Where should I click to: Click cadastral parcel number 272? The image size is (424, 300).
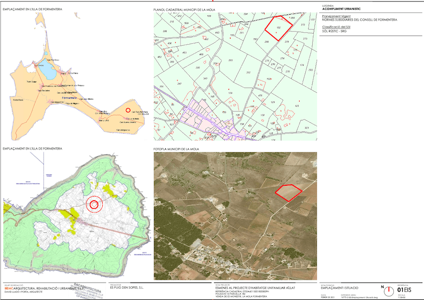(302, 24)
